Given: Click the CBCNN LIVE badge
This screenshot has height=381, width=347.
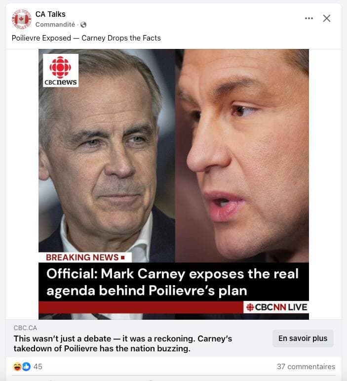Looking at the screenshot, I should click(276, 307).
